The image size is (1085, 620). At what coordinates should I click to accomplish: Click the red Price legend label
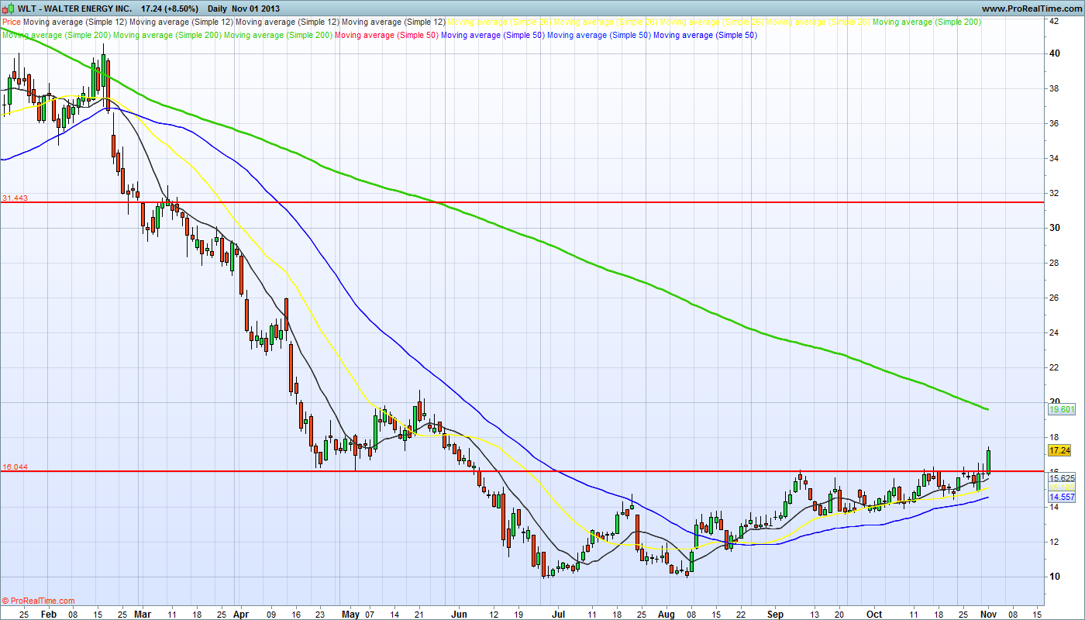pos(12,22)
